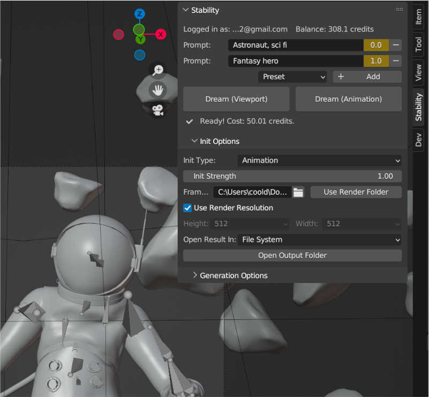
Task: Click the green Y axis gizmo handle
Action: pyautogui.click(x=139, y=39)
